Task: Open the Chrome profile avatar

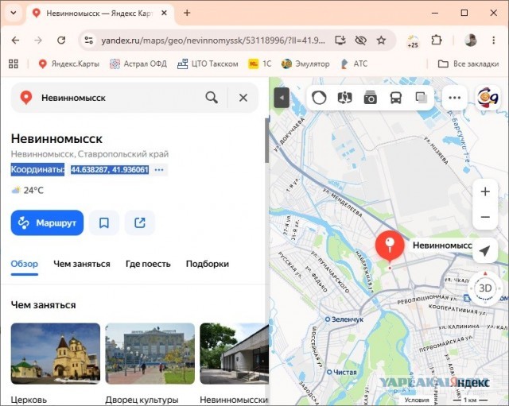Action: pyautogui.click(x=470, y=41)
